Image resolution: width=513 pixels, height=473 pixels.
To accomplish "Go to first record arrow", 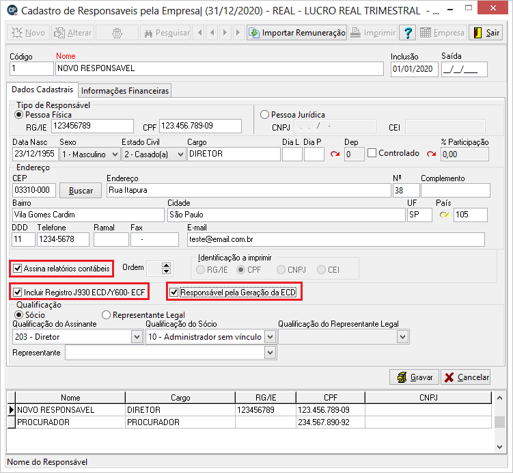I will tap(199, 33).
